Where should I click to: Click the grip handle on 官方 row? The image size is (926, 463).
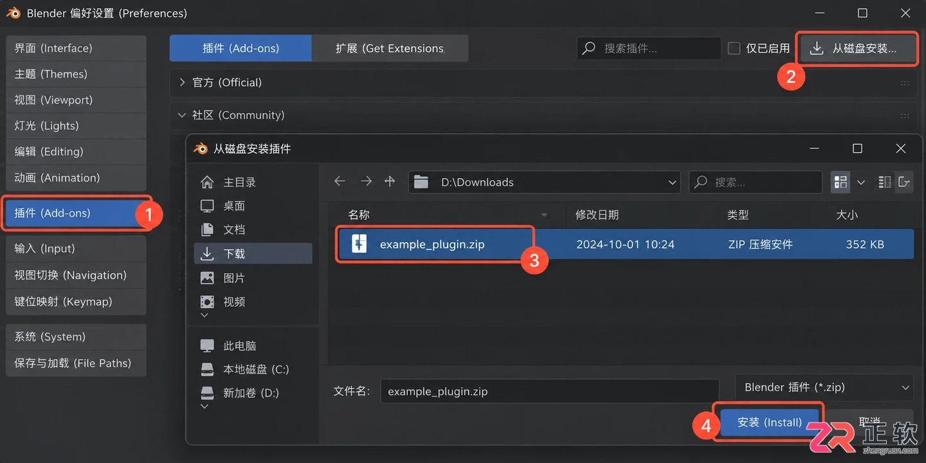(x=905, y=83)
